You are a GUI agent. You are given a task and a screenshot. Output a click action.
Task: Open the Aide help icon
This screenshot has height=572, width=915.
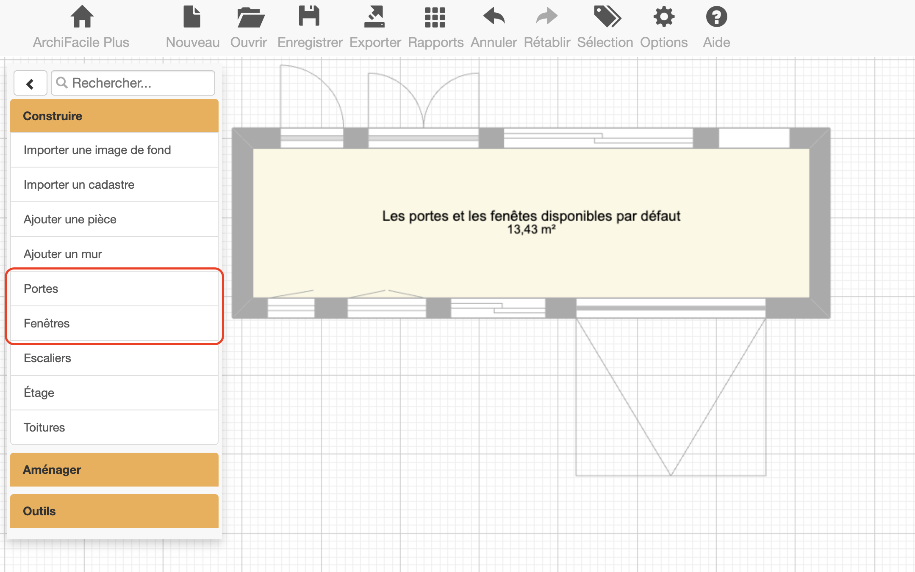click(x=716, y=18)
